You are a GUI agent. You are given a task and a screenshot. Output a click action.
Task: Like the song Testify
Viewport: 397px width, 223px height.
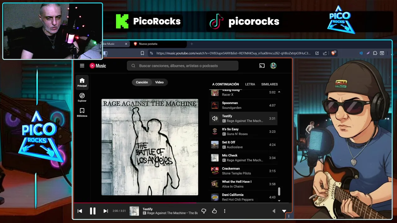coord(214,211)
